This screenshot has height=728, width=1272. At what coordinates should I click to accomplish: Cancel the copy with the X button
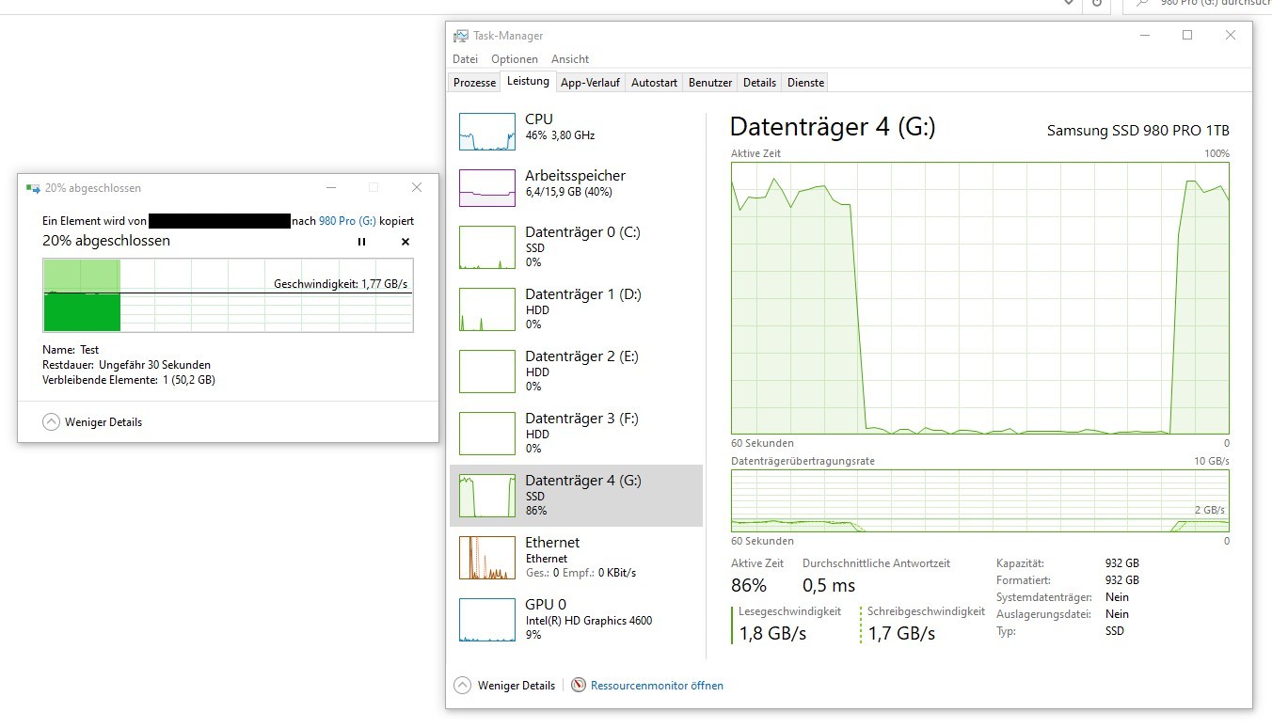pyautogui.click(x=405, y=242)
